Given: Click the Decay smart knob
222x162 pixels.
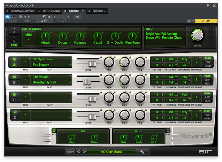Looking at the screenshot, I should click(63, 36).
